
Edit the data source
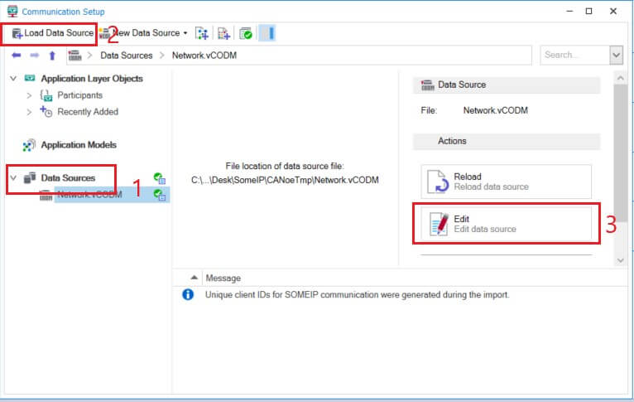click(506, 223)
